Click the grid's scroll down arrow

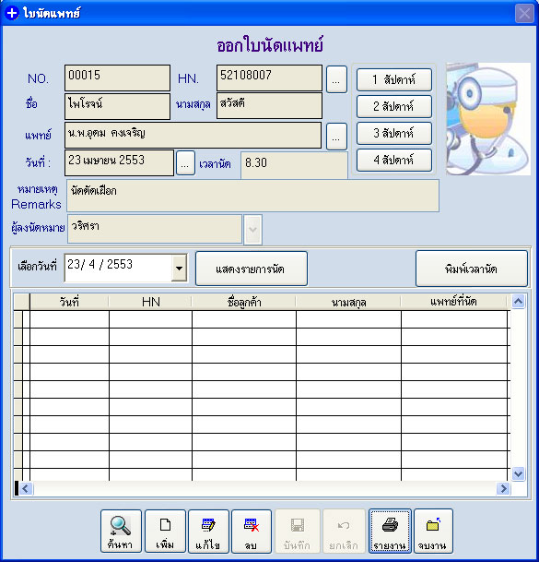pos(518,473)
